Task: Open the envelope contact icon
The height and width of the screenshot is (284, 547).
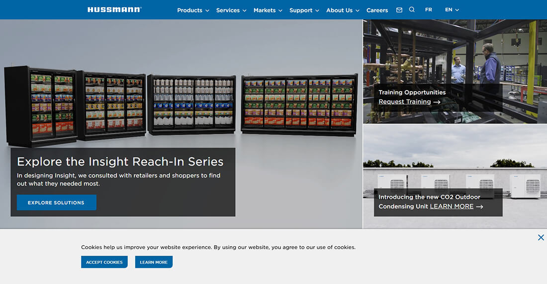Action: click(x=399, y=10)
